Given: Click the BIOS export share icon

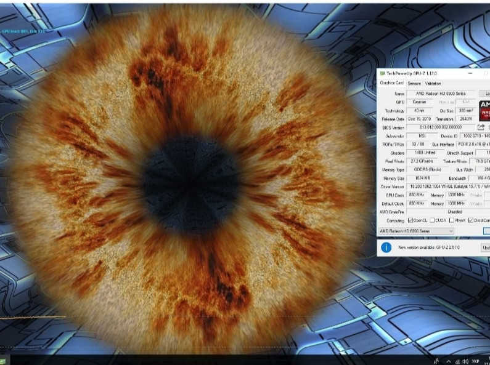Looking at the screenshot, I should (x=481, y=127).
